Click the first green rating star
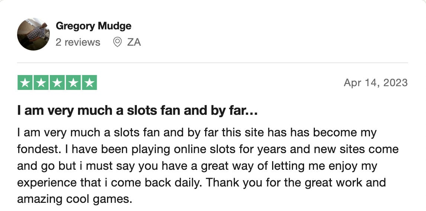Screen dimensions: 426x211 coord(25,82)
